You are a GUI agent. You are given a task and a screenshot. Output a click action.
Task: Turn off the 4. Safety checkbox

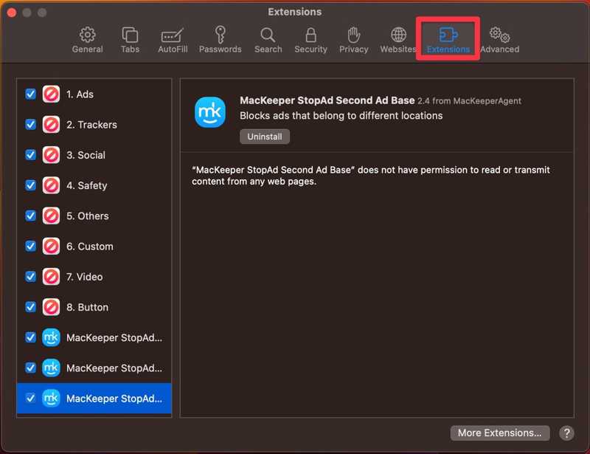coord(30,185)
